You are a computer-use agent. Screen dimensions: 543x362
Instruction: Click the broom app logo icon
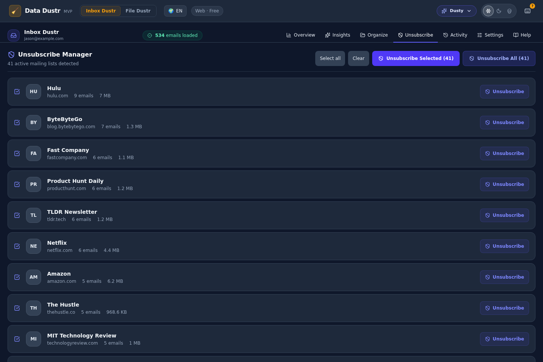coord(15,11)
